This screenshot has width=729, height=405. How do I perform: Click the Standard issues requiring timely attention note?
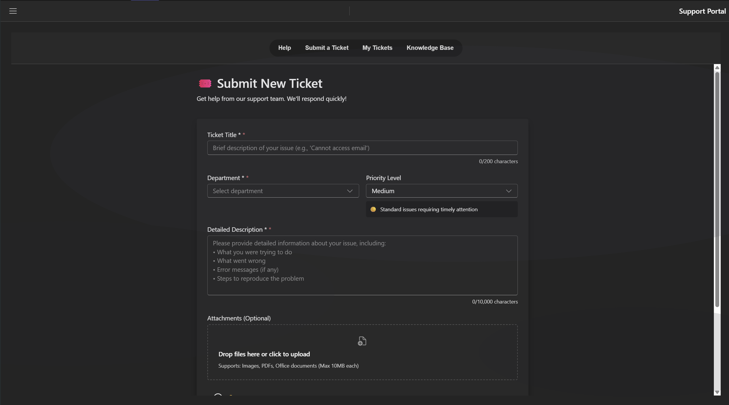[429, 209]
